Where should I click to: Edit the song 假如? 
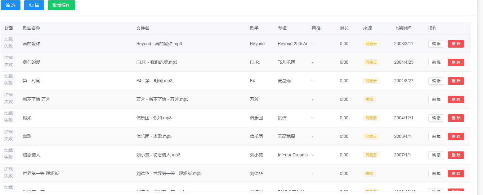point(436,118)
